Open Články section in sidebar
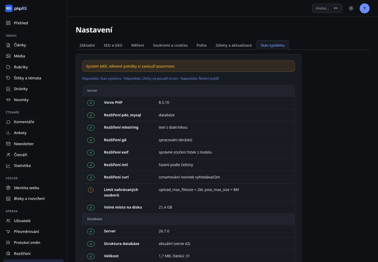This screenshot has width=378, height=262. [x=34, y=45]
